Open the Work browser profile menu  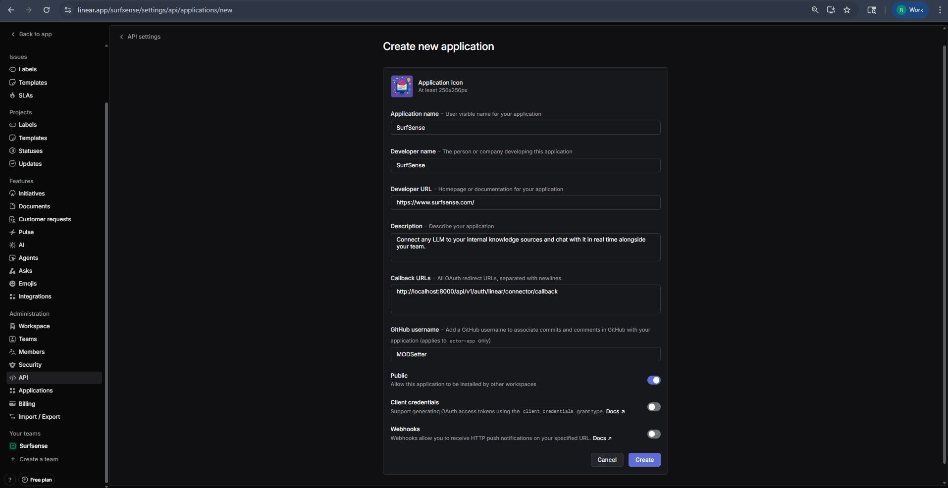(909, 10)
